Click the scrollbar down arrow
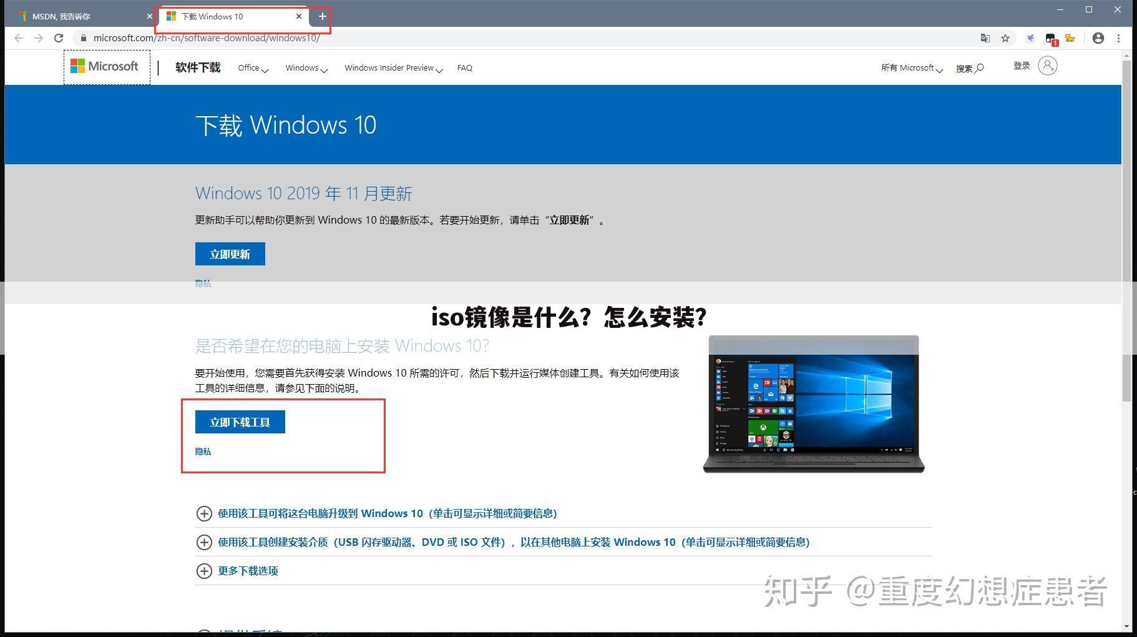The image size is (1137, 637). (1126, 626)
